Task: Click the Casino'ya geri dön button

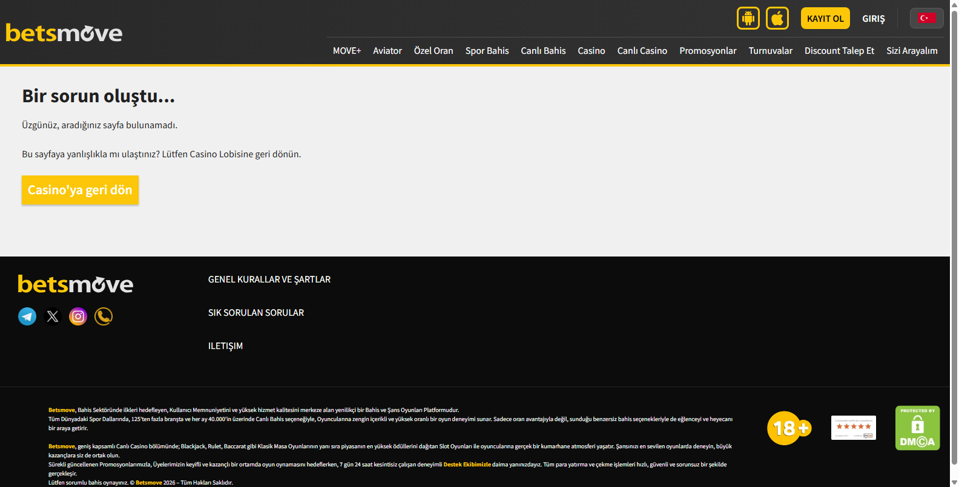Action: (80, 190)
